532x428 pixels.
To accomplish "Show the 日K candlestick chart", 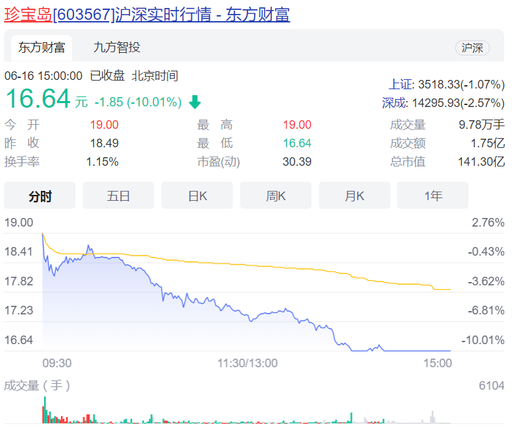I will (x=197, y=196).
